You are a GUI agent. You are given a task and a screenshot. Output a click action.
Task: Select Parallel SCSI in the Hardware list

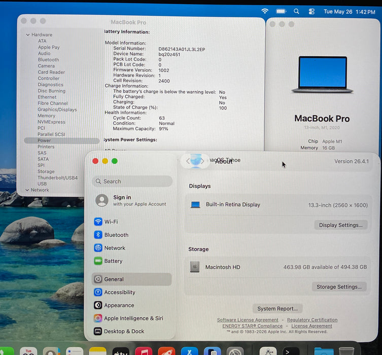(x=51, y=134)
